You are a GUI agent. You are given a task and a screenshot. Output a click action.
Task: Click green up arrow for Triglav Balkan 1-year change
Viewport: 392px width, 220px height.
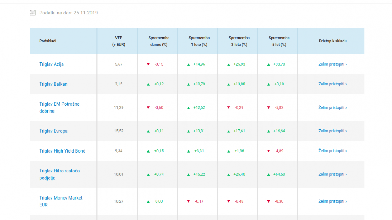click(188, 84)
